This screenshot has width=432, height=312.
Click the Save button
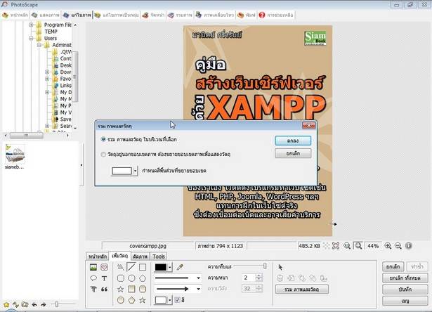click(x=405, y=290)
